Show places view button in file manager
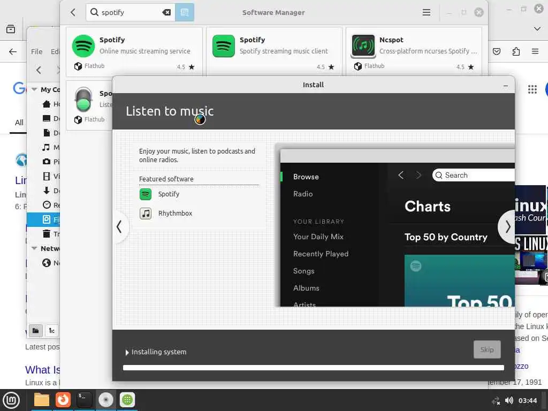The width and height of the screenshot is (548, 411). tap(36, 331)
